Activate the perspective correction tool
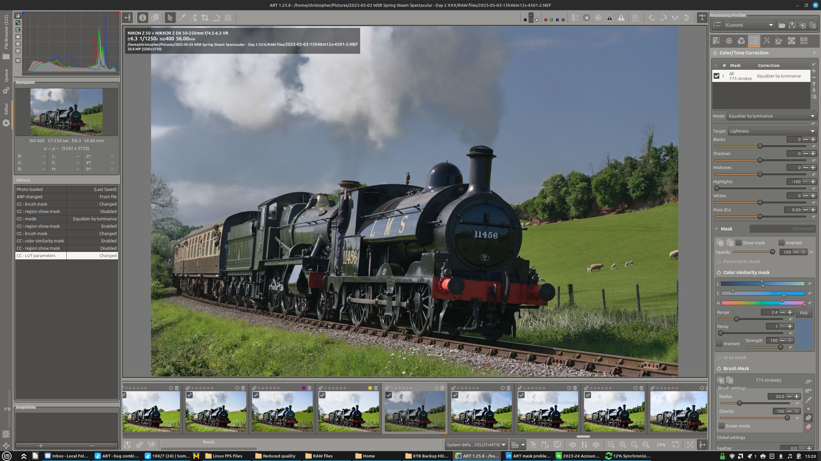The width and height of the screenshot is (821, 461). coord(228,18)
